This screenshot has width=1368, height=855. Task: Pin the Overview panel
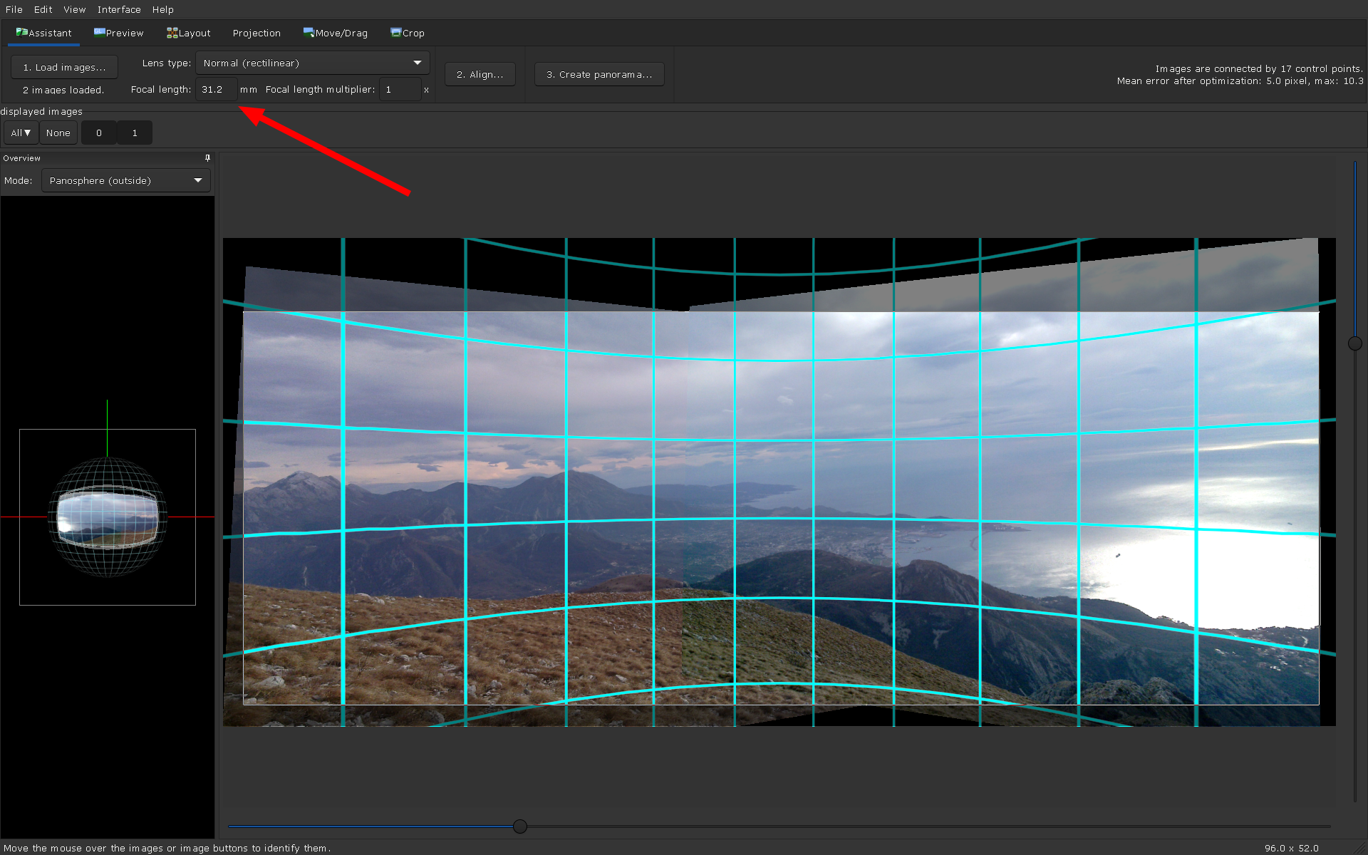(x=207, y=158)
